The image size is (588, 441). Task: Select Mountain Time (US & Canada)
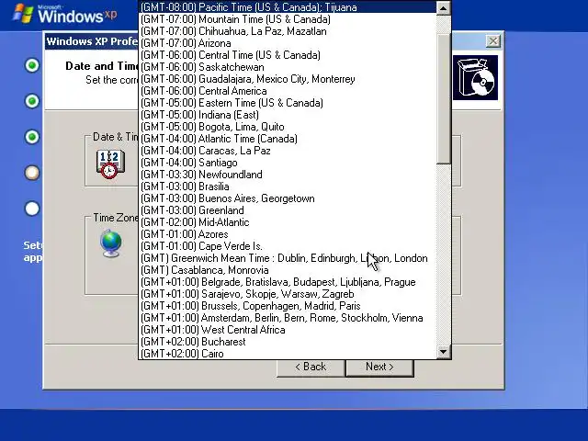288,19
